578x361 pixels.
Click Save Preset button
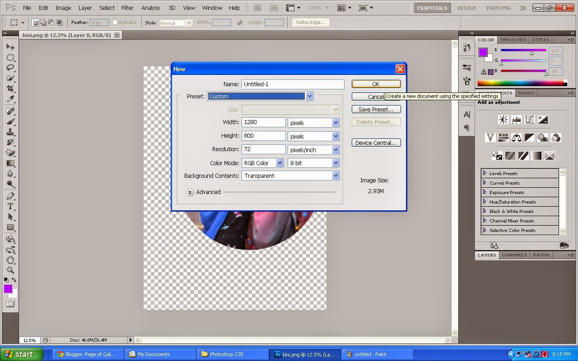376,109
